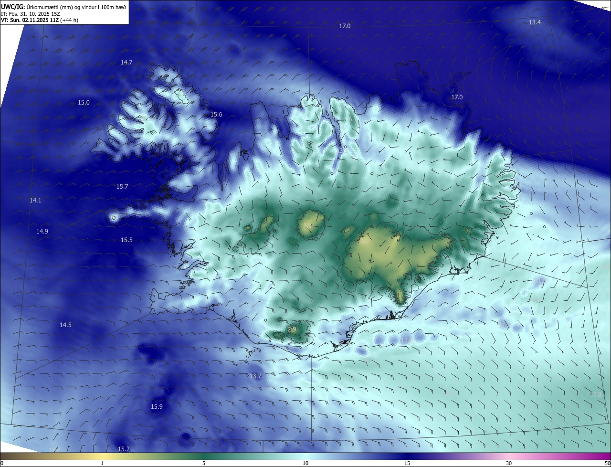Click the 15.7 value label
This screenshot has width=611, height=467.
[x=122, y=187]
